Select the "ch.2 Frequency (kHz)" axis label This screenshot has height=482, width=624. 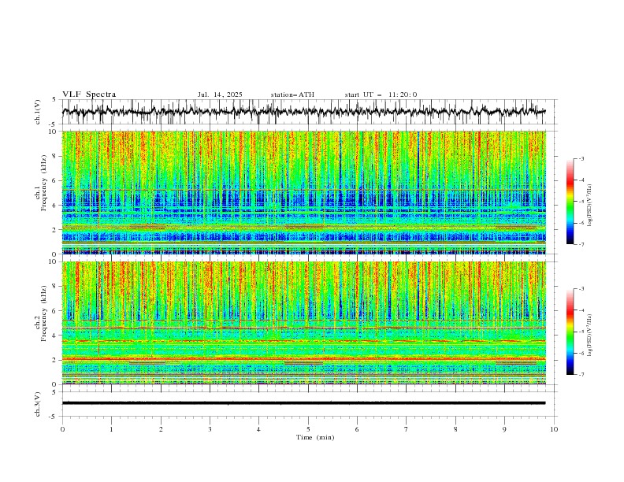(40, 313)
